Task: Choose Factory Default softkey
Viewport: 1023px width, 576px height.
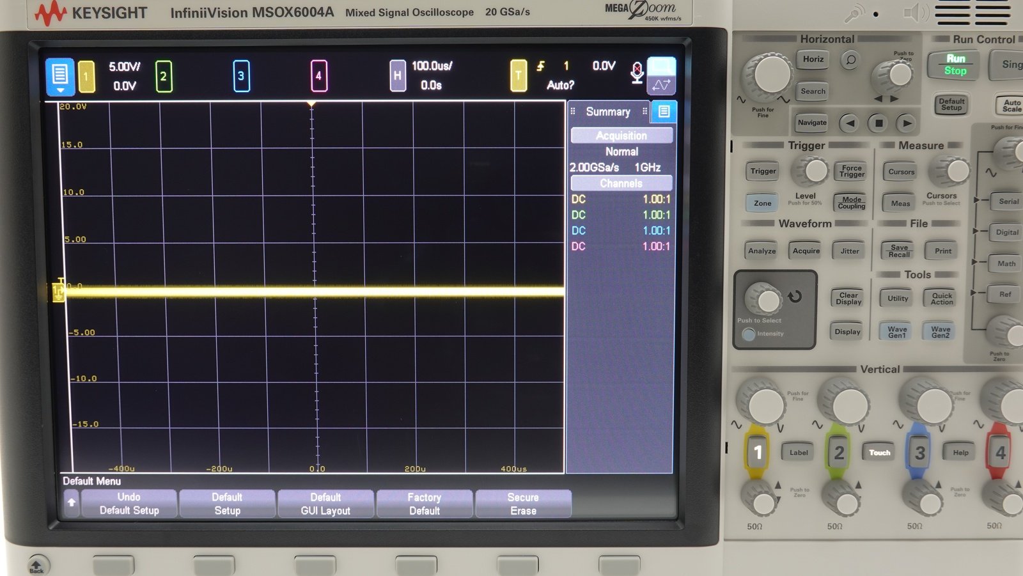Action: pyautogui.click(x=425, y=504)
